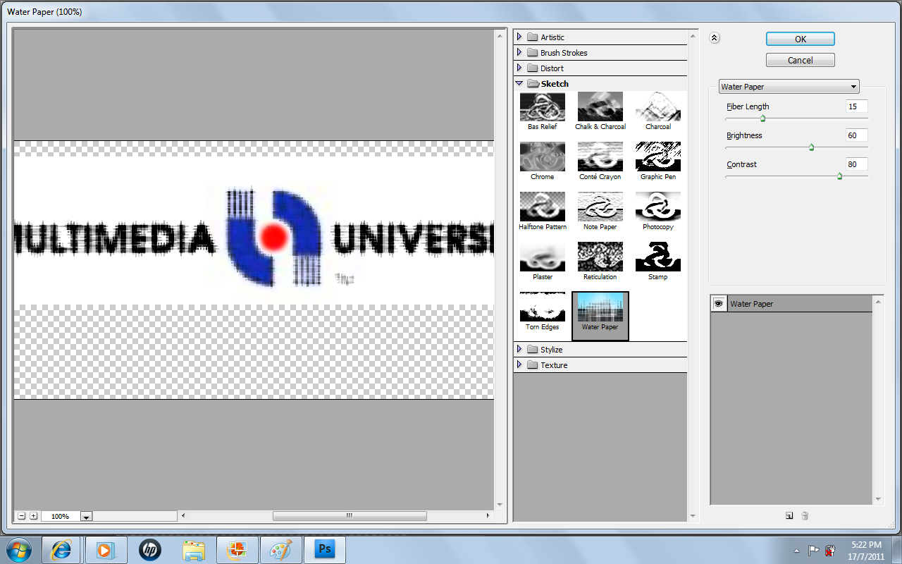902x564 pixels.
Task: Open Internet Explorer from the taskbar
Action: tap(62, 550)
